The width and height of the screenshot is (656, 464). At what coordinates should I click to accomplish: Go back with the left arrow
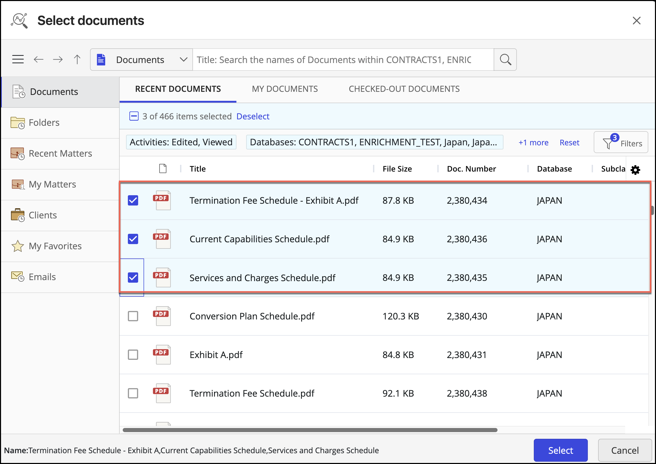(39, 59)
